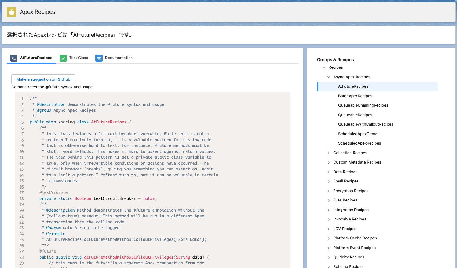Click the Encryption Recipes label
Screen dimensions: 457x268
(x=351, y=191)
